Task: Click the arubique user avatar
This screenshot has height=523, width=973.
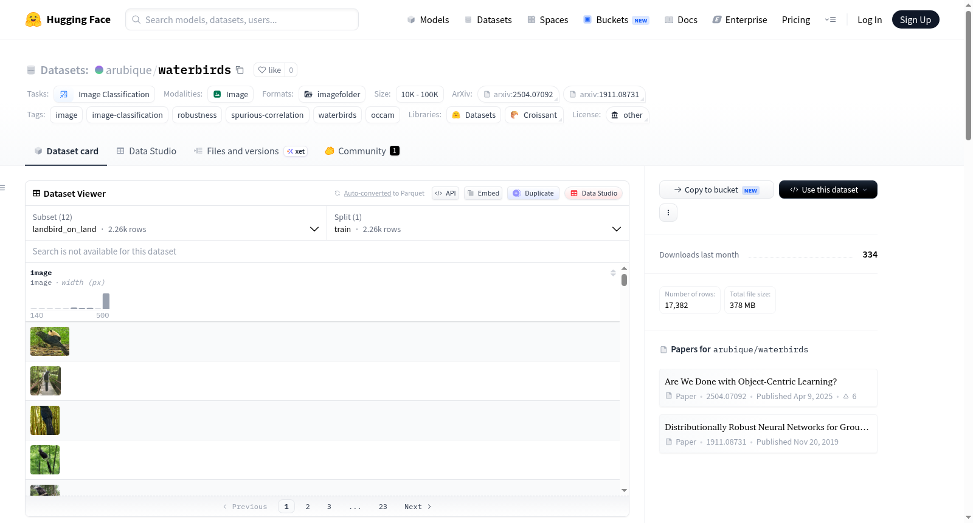Action: (99, 70)
